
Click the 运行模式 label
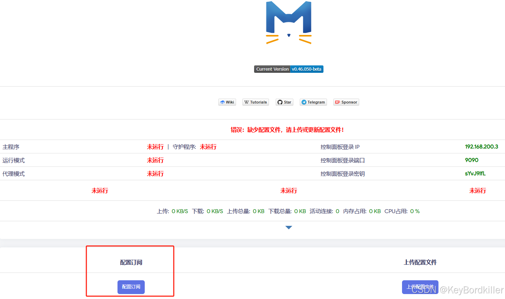pos(13,160)
